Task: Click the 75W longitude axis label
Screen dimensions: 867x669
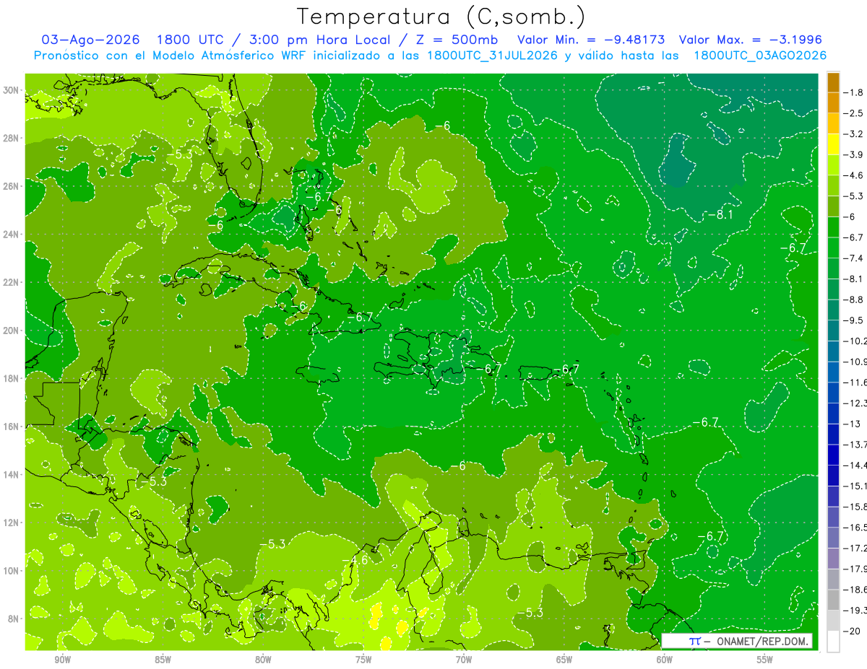Action: tap(363, 660)
